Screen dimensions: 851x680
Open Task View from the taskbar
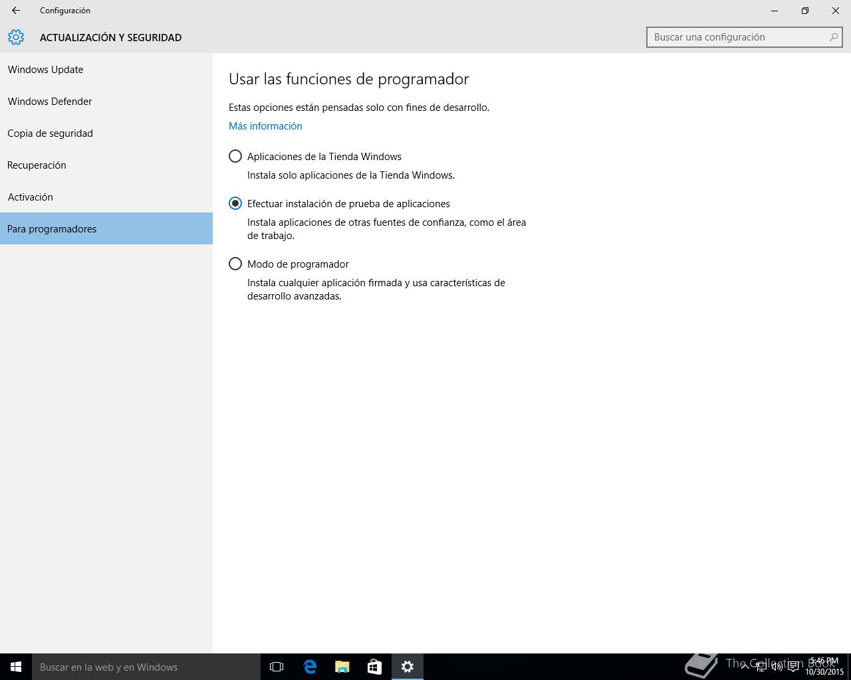[277, 667]
